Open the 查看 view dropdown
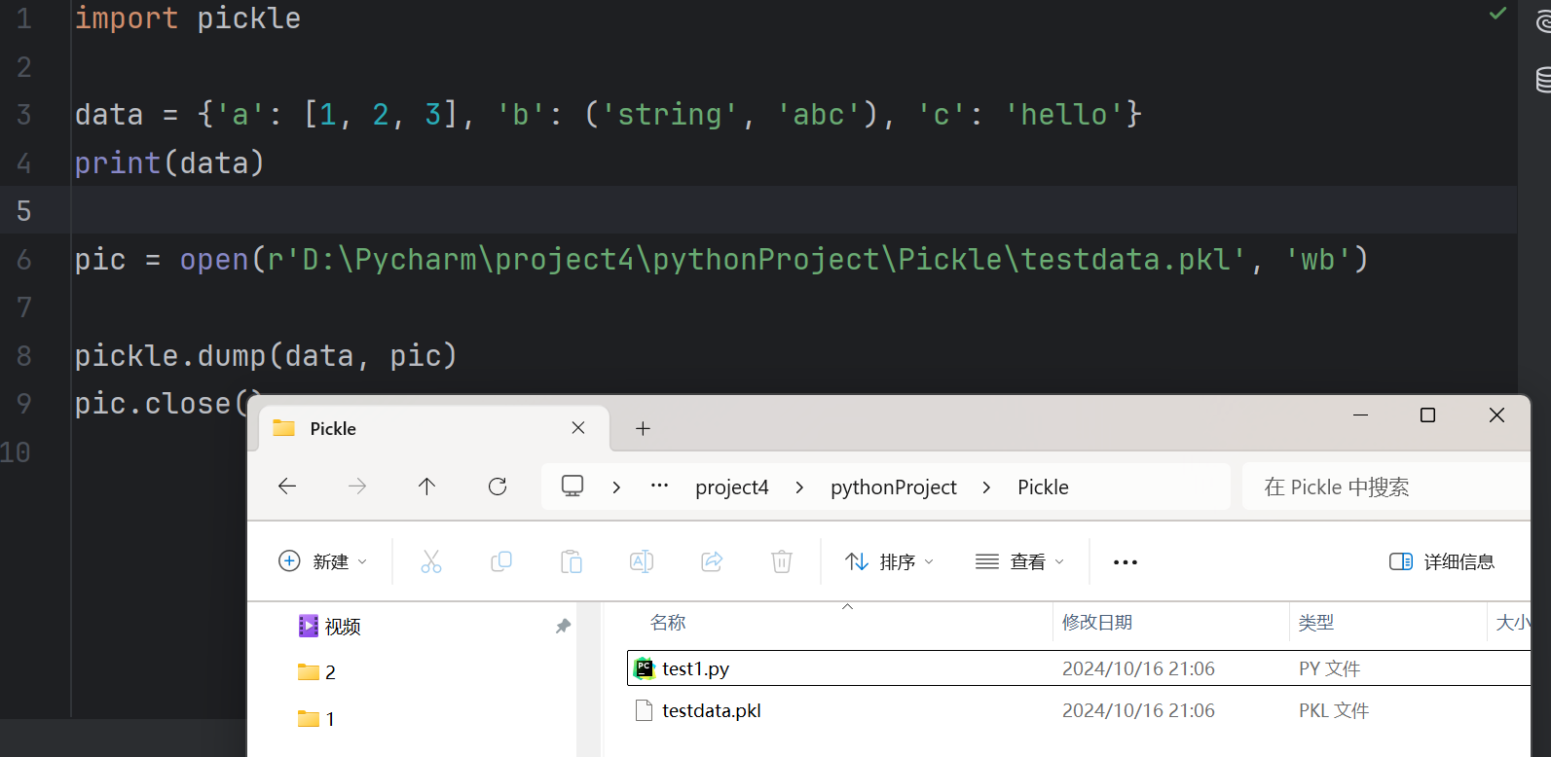 pyautogui.click(x=1020, y=561)
